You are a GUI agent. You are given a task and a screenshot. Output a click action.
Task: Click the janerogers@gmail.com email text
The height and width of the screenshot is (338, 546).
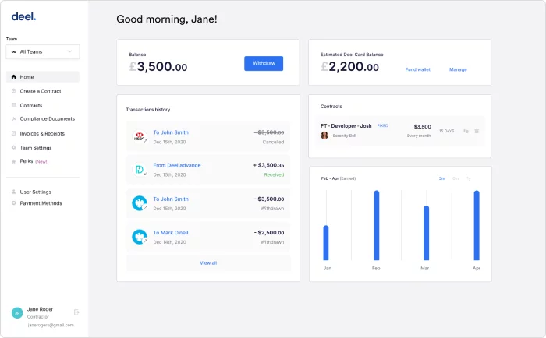tap(51, 325)
